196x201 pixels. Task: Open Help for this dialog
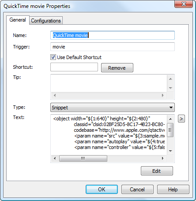pos(173,189)
